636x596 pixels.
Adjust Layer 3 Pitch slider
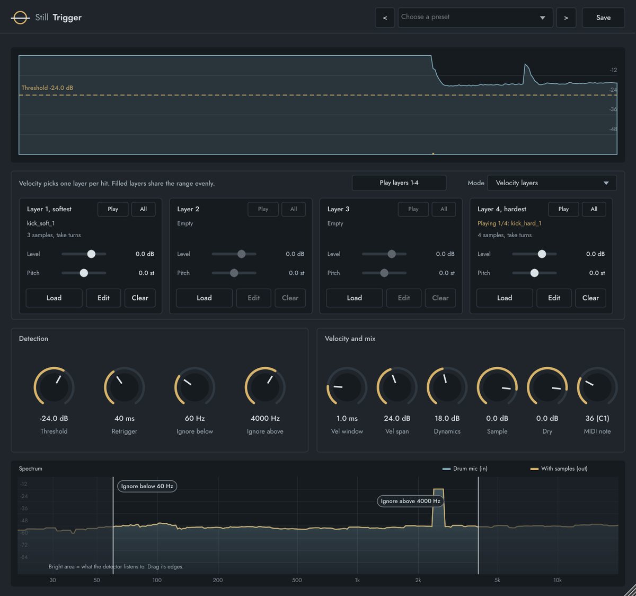pos(384,273)
